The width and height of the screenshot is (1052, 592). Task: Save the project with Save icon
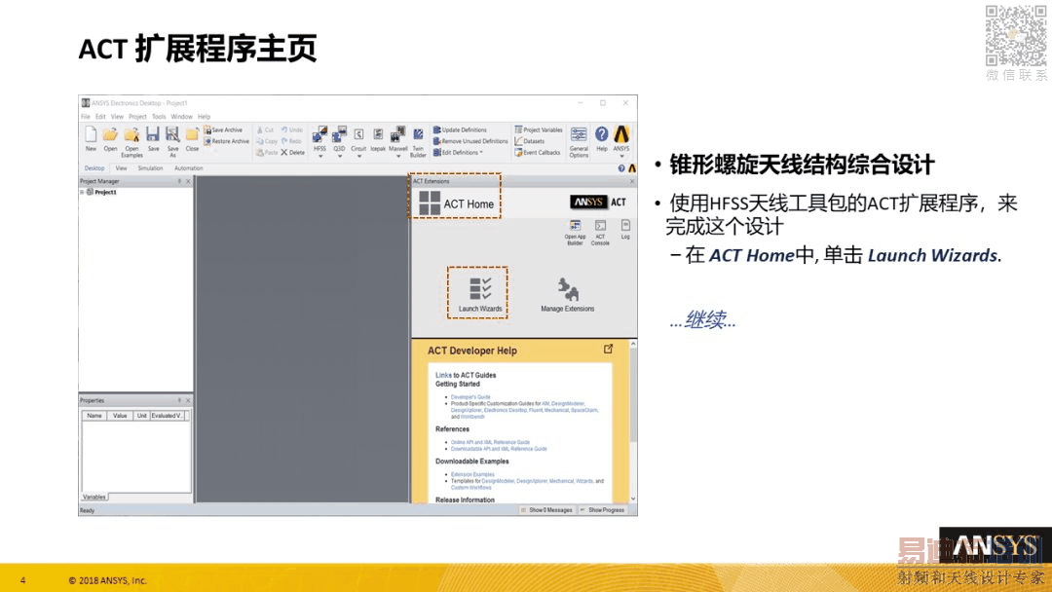click(153, 139)
